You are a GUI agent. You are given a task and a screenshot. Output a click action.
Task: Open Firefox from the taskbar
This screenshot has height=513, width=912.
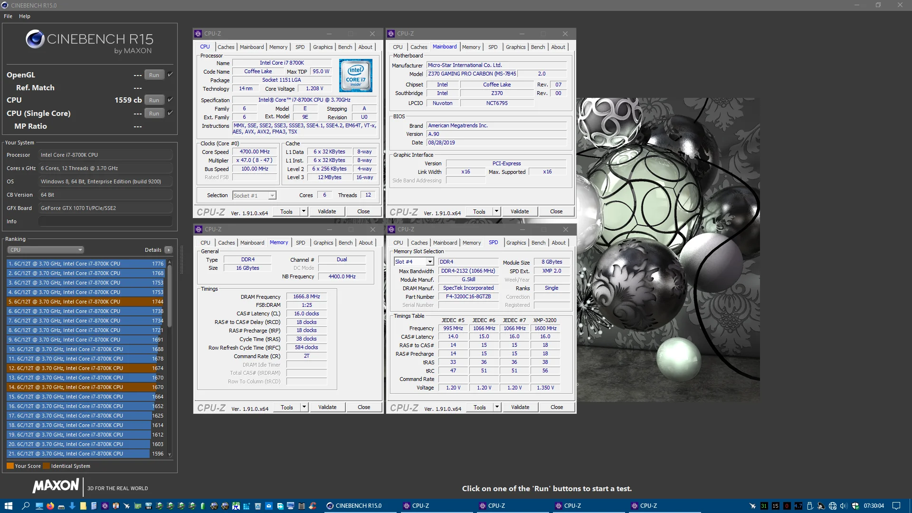[x=50, y=506]
